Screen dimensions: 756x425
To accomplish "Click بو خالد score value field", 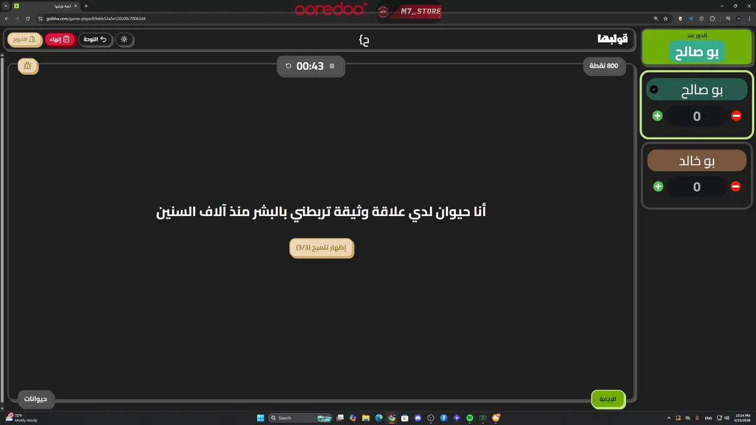I will [696, 187].
